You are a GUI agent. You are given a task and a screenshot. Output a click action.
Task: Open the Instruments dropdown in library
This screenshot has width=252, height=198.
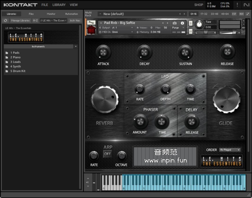(76, 47)
